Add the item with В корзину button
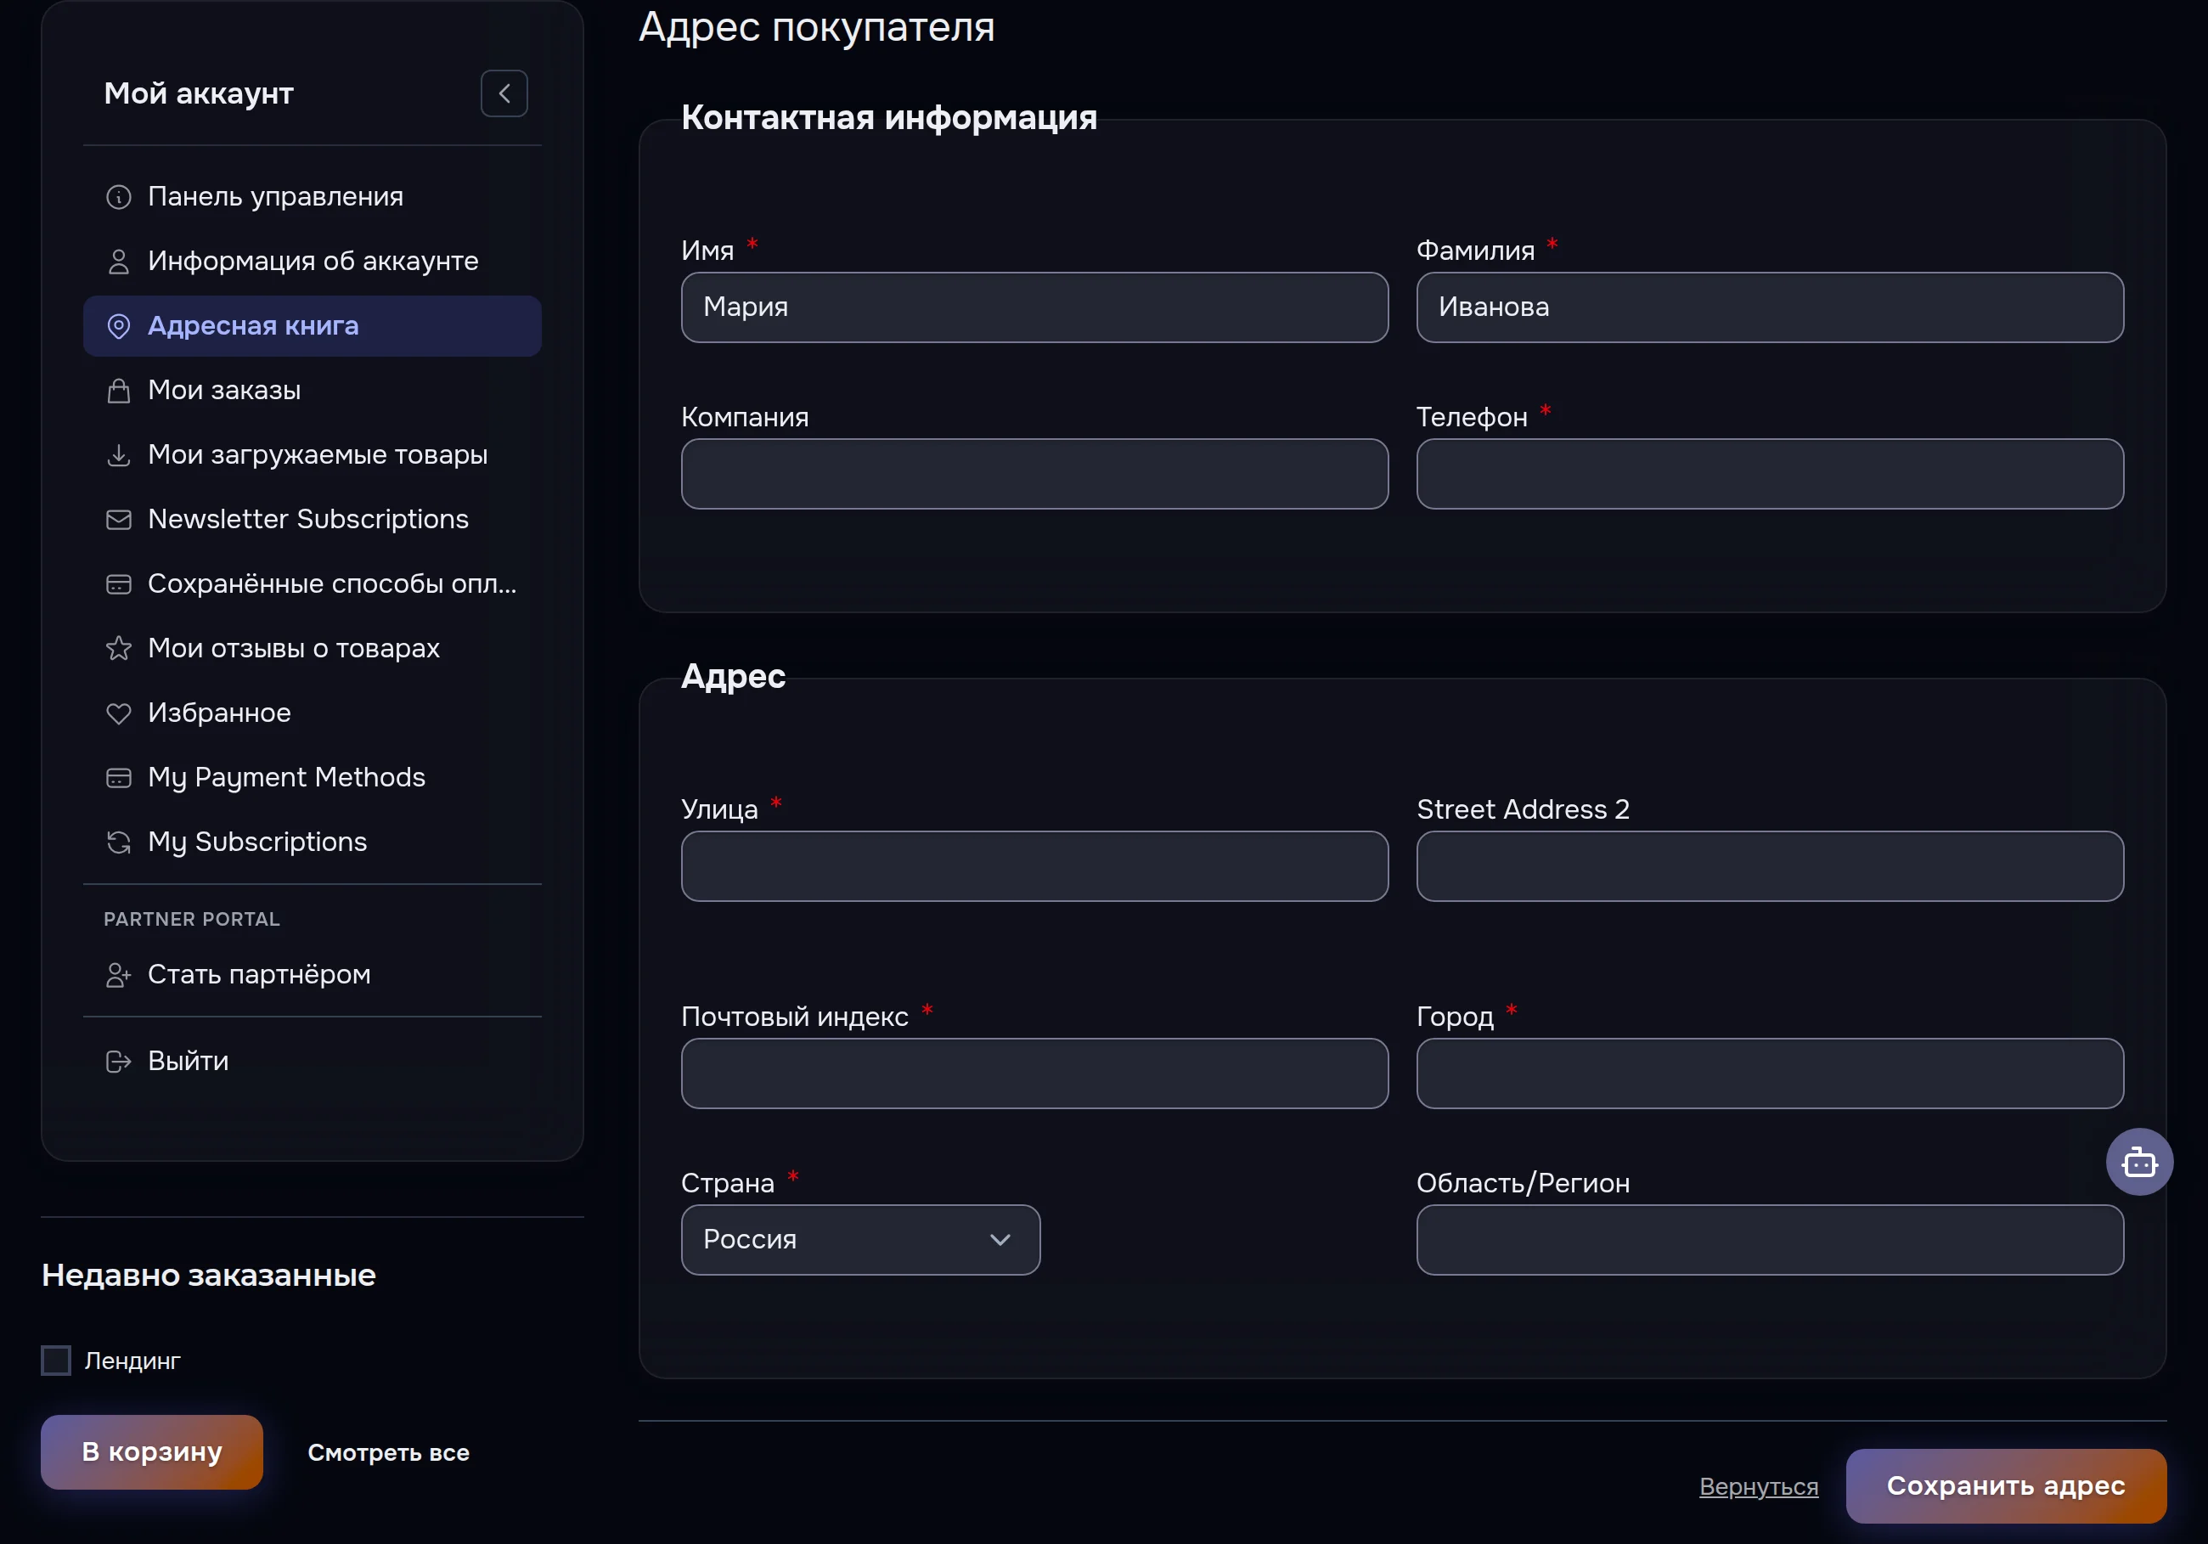The height and width of the screenshot is (1544, 2208). click(x=152, y=1451)
